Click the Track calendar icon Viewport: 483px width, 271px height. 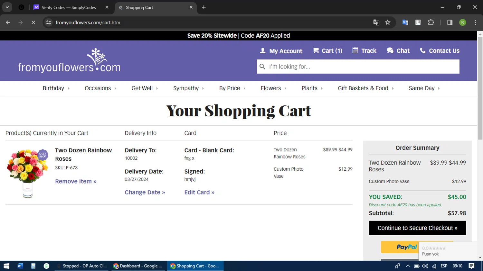(x=355, y=50)
